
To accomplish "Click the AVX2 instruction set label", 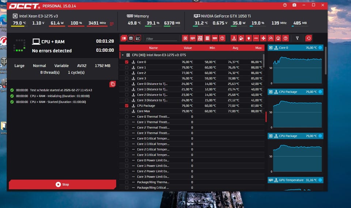I will 82,66.
